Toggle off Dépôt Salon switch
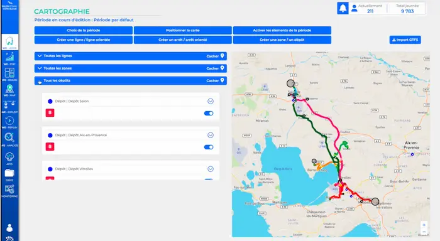Screen dimensions: 440x241 [x=209, y=113]
